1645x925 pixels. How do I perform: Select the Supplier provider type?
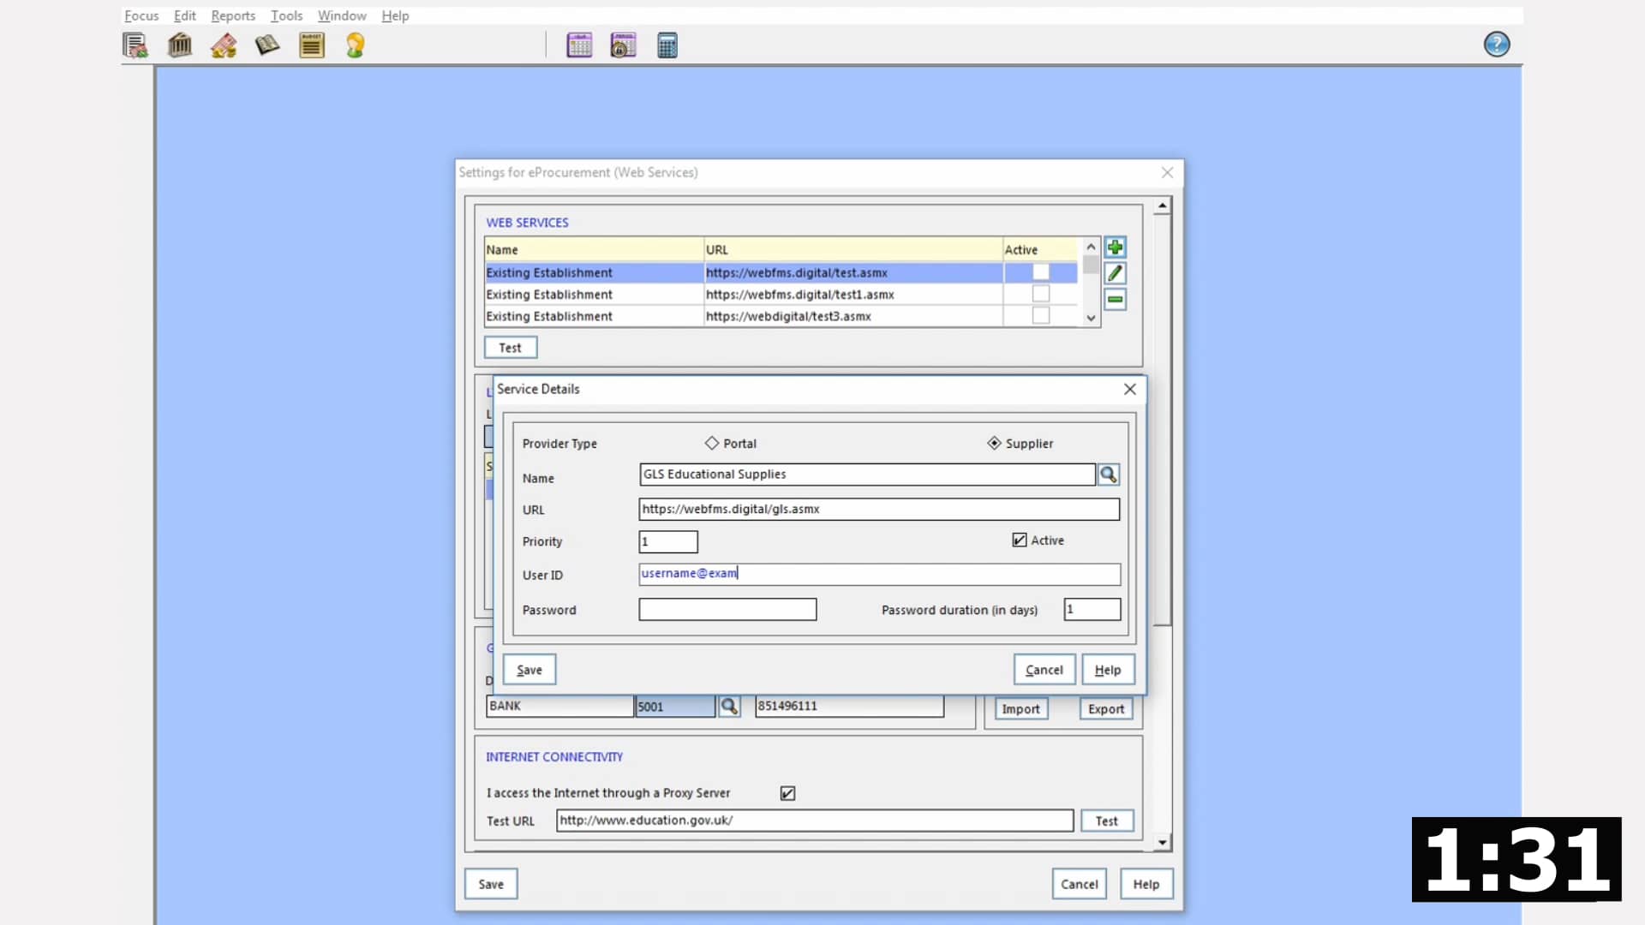pyautogui.click(x=994, y=444)
